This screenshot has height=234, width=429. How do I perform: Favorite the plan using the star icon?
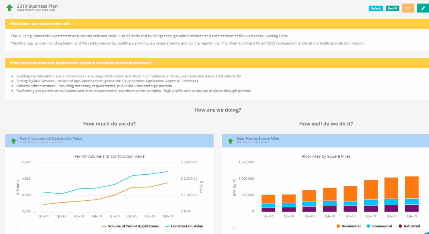pyautogui.click(x=408, y=8)
